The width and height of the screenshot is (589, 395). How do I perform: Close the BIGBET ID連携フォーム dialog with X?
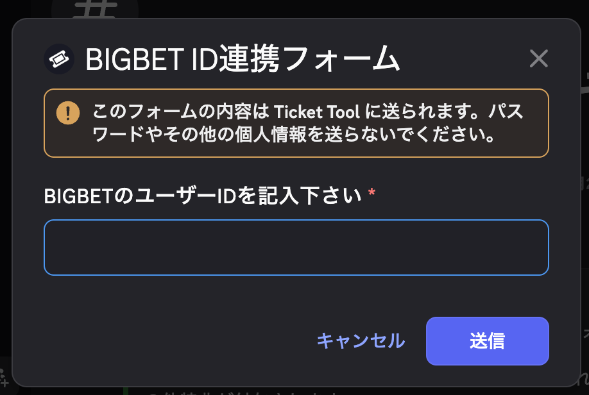coord(539,58)
